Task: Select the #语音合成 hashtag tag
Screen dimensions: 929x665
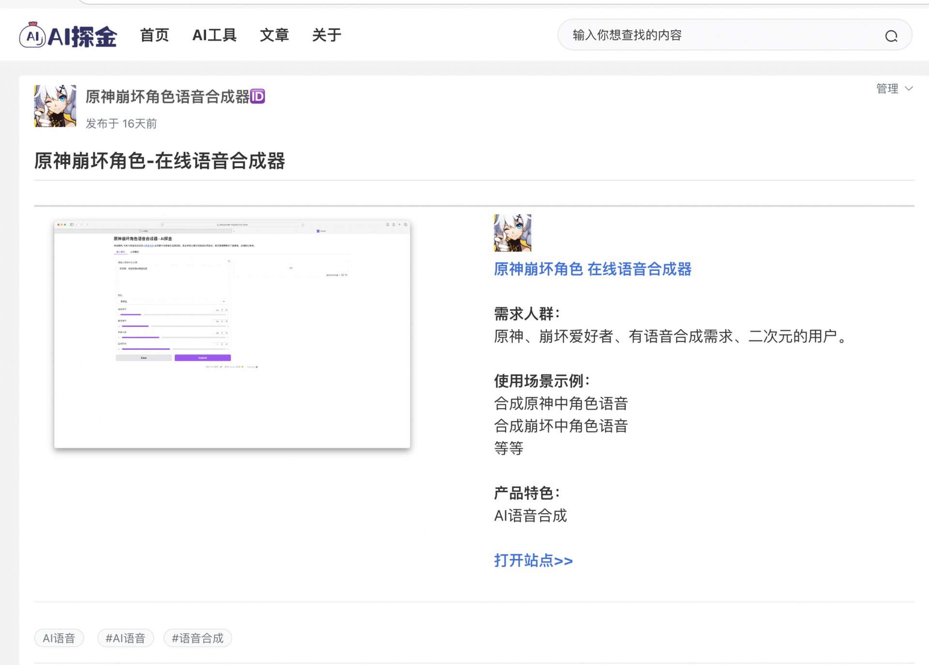Action: (x=198, y=638)
